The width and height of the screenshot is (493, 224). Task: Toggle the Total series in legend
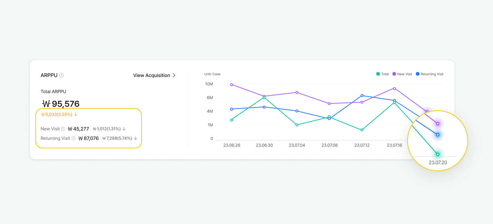(x=383, y=74)
